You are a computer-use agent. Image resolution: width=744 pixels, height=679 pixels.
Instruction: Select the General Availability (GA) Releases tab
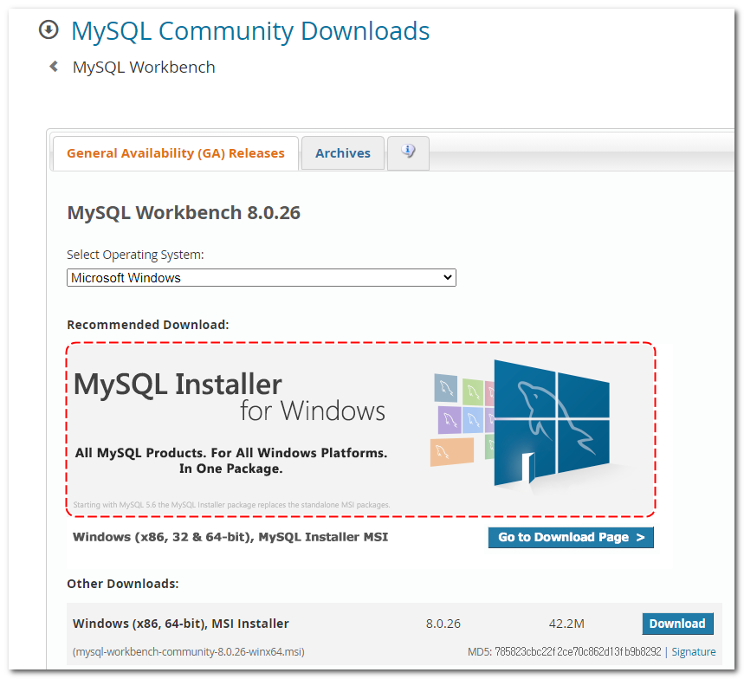tap(176, 153)
